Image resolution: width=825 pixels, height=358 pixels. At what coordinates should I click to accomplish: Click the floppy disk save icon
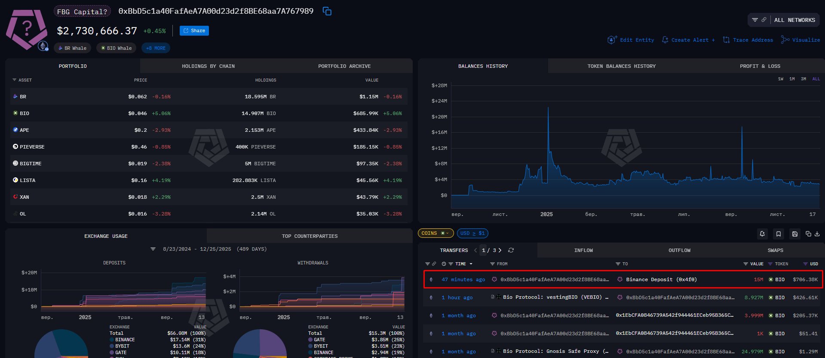(x=795, y=234)
